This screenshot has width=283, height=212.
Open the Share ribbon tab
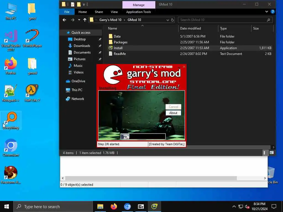(99, 12)
